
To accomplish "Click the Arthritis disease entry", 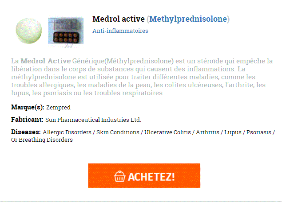I will pyautogui.click(x=207, y=132).
